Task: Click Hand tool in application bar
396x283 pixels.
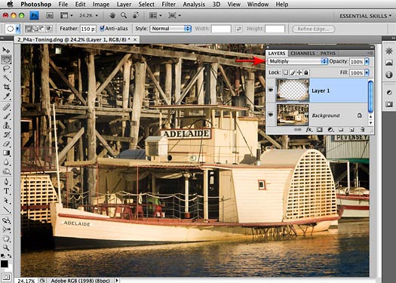Action: point(112,16)
